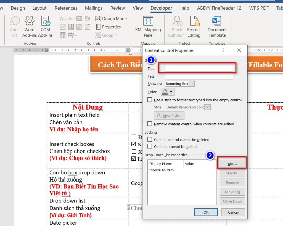Click the Remove button
Screen dimensions: 283x226
(232, 182)
